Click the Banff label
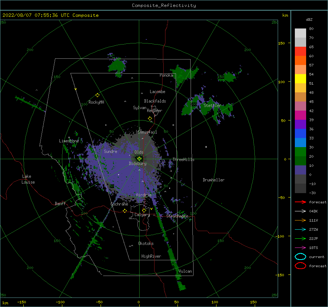328x307 pixels. [60, 204]
